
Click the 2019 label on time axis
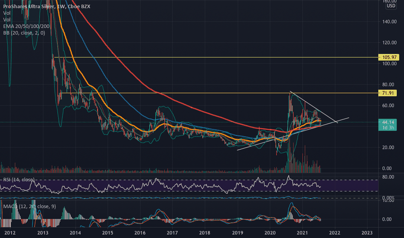point(237,233)
